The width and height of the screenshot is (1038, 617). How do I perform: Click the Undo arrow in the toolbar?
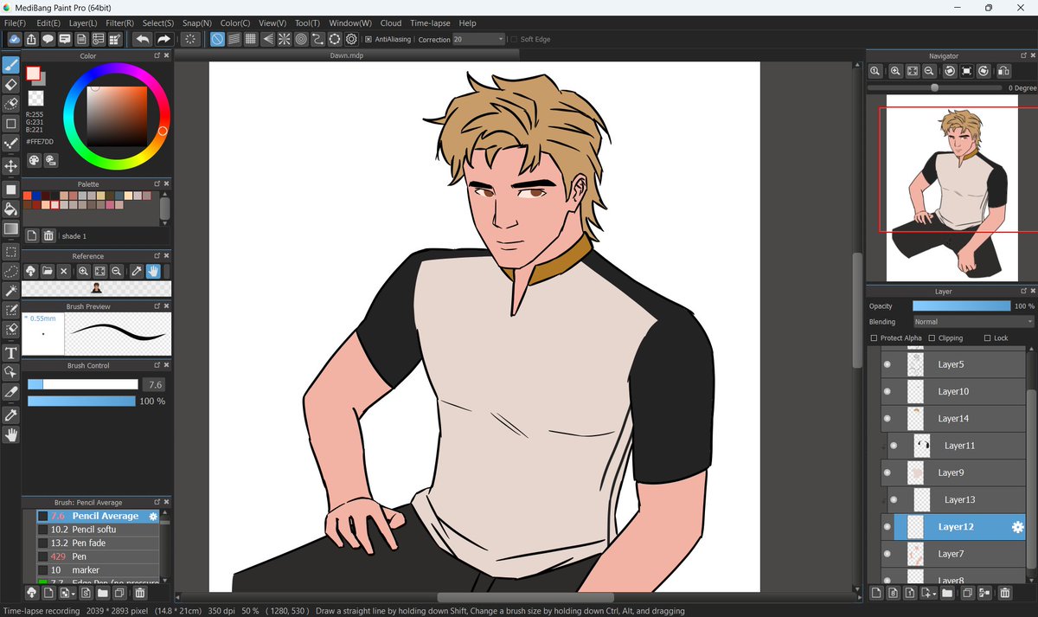(x=142, y=39)
